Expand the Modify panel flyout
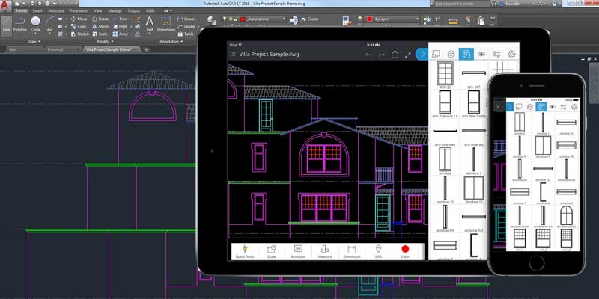The width and height of the screenshot is (599, 299). [106, 41]
